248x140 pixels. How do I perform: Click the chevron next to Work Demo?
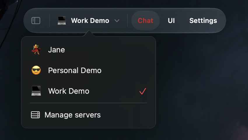(117, 21)
